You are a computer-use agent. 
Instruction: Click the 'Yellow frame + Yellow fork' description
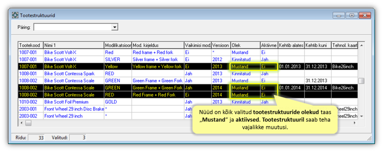point(157,66)
